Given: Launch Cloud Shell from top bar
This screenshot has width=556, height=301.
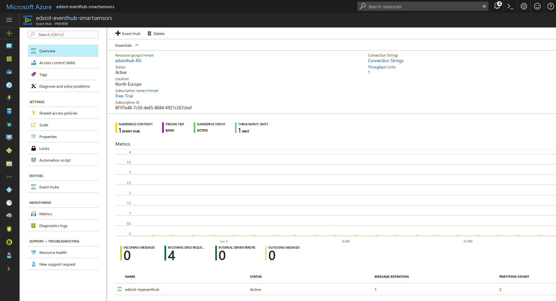Looking at the screenshot, I should click(x=510, y=6).
